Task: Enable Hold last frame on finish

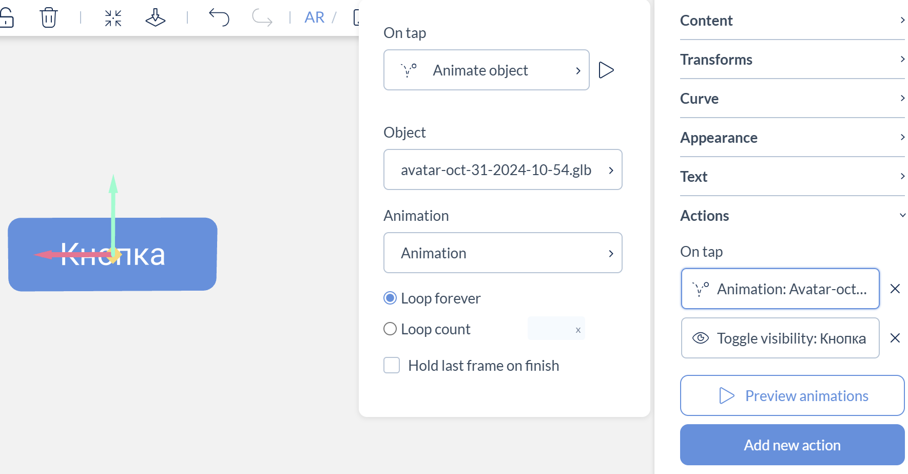Action: tap(392, 366)
